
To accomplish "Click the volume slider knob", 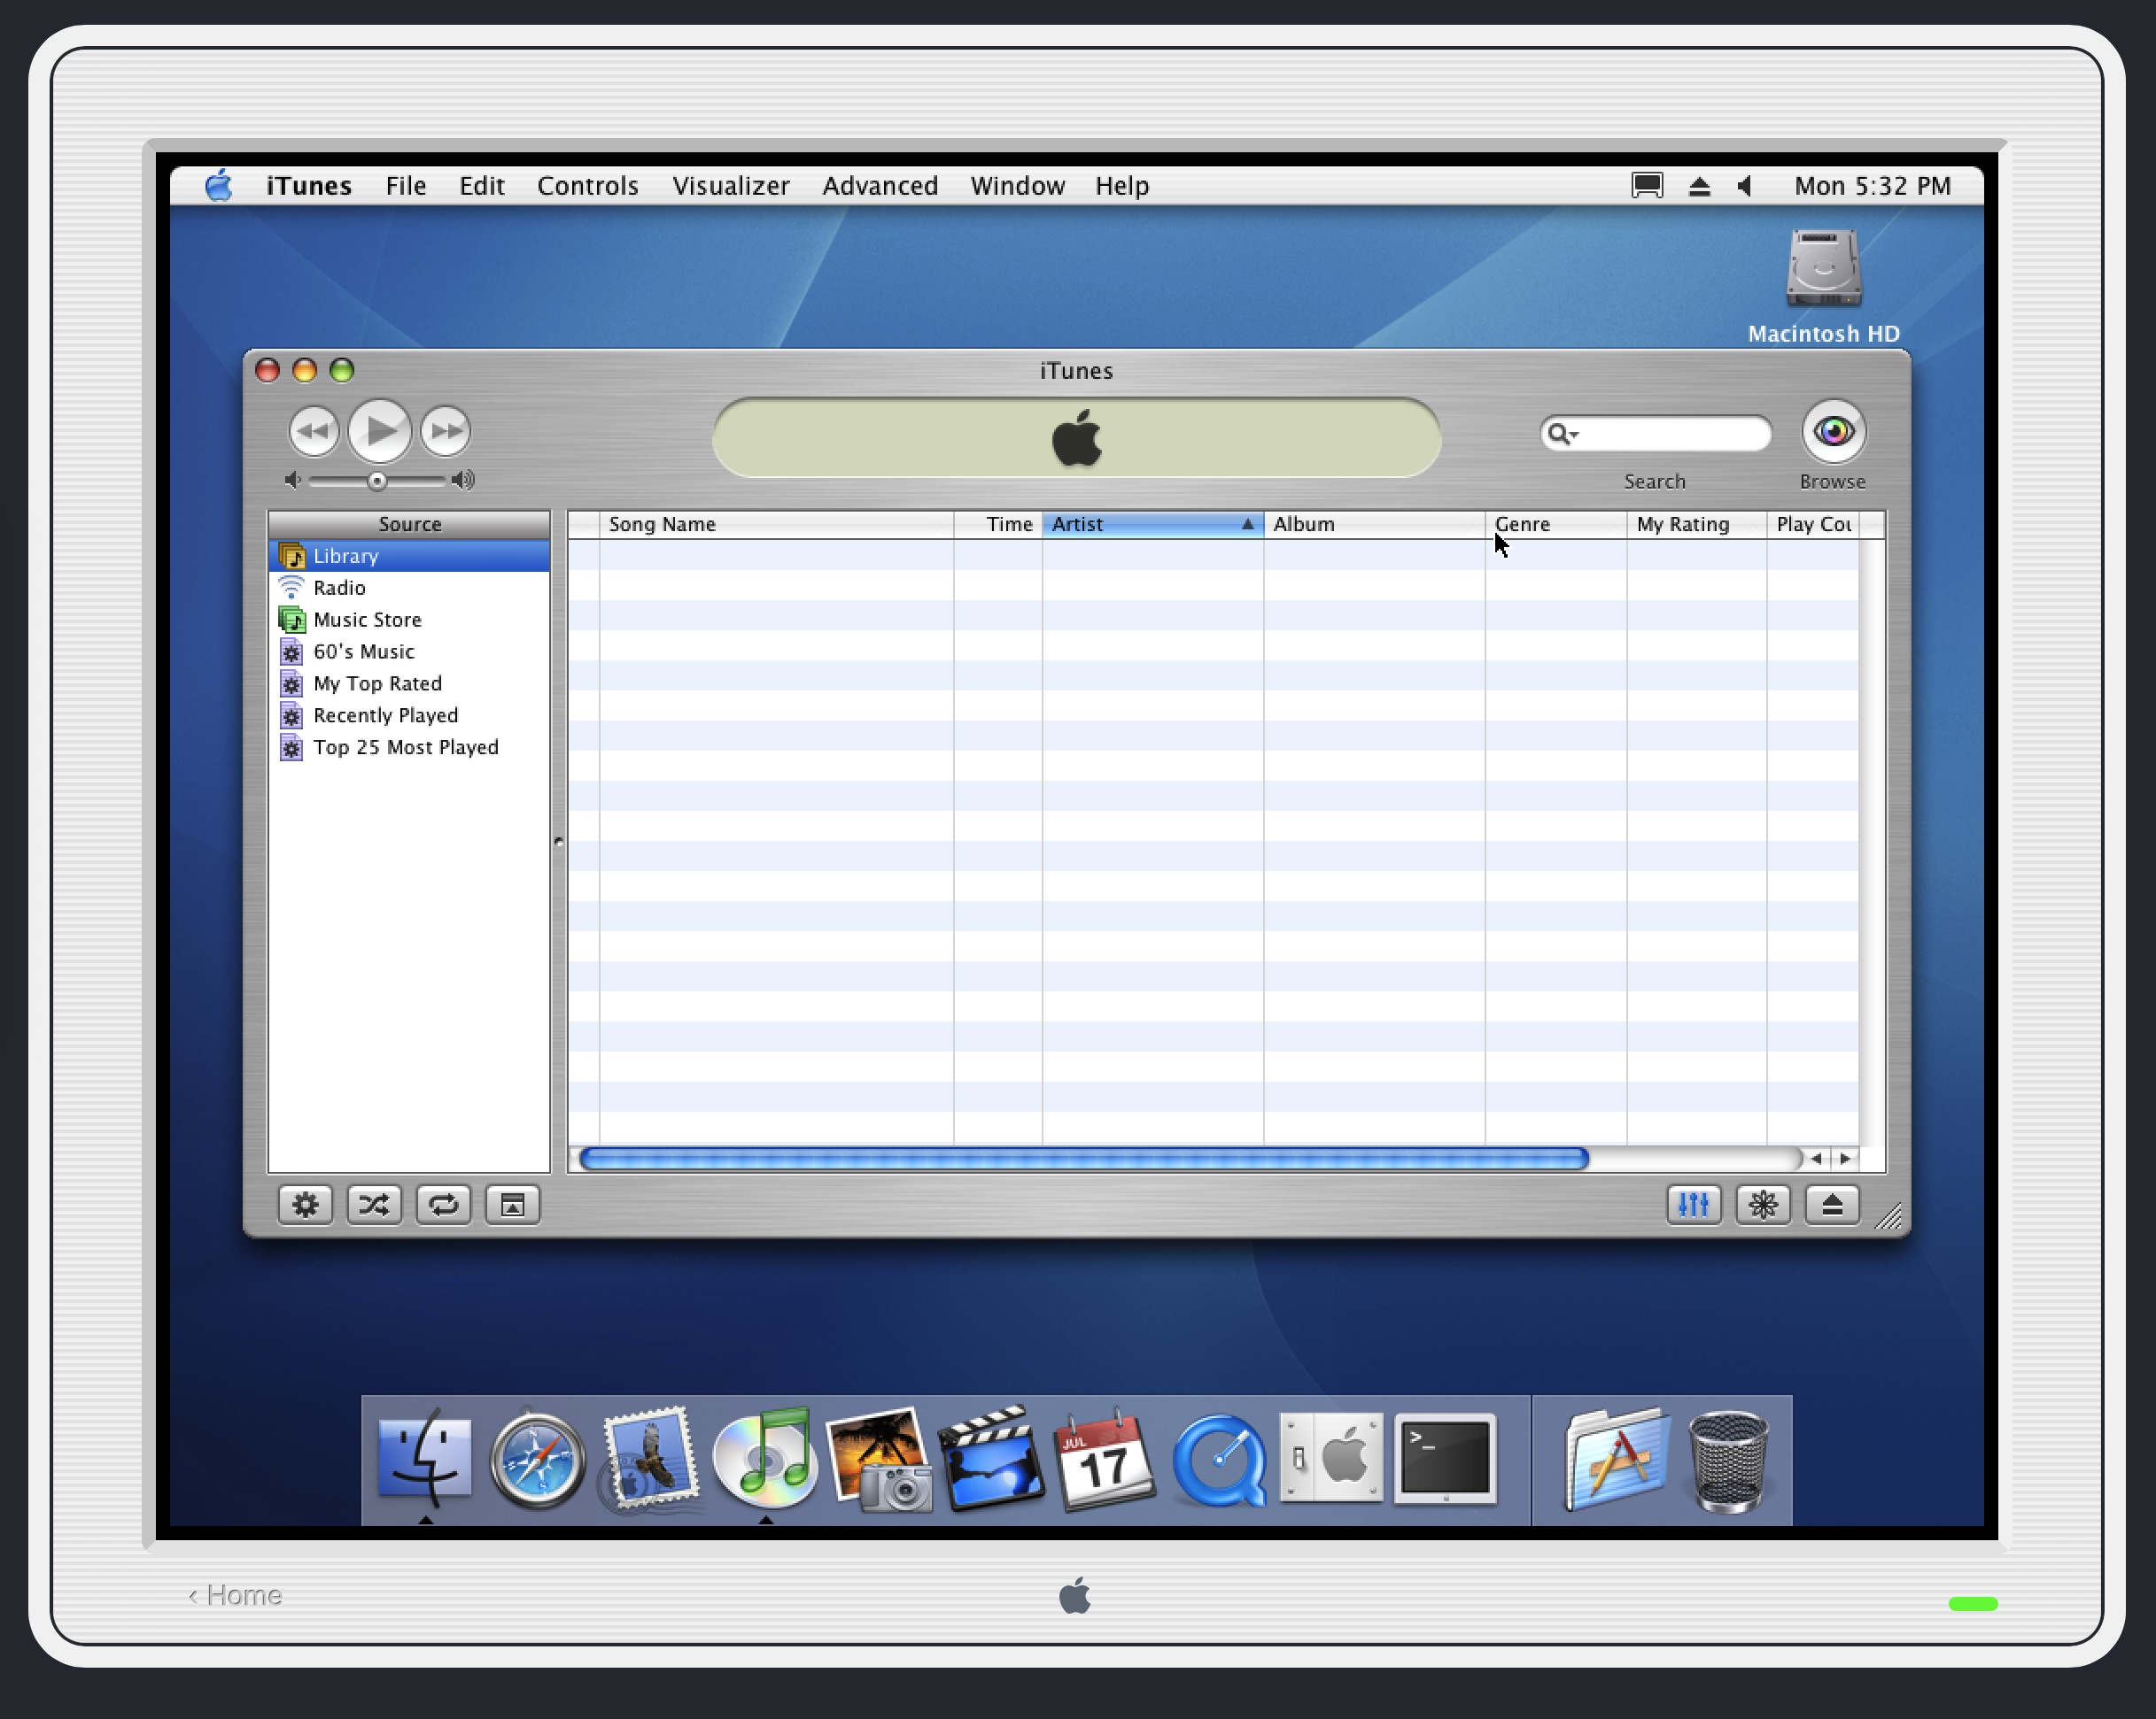I will tap(377, 481).
